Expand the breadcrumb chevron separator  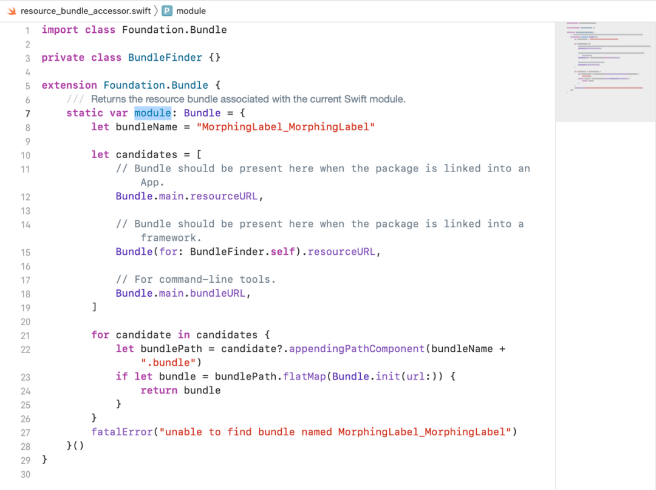pyautogui.click(x=156, y=11)
